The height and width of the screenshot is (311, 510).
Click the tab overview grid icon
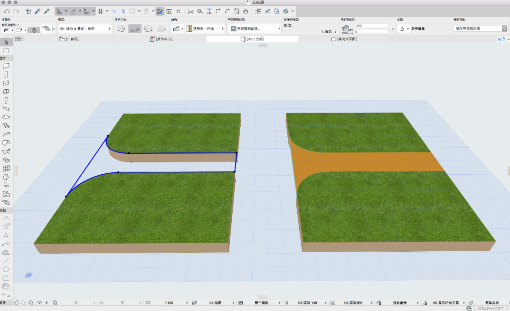pyautogui.click(x=19, y=39)
